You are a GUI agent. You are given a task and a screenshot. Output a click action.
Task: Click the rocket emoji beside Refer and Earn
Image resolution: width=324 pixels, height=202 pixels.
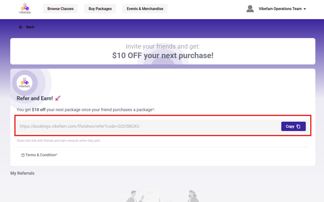[x=58, y=98]
